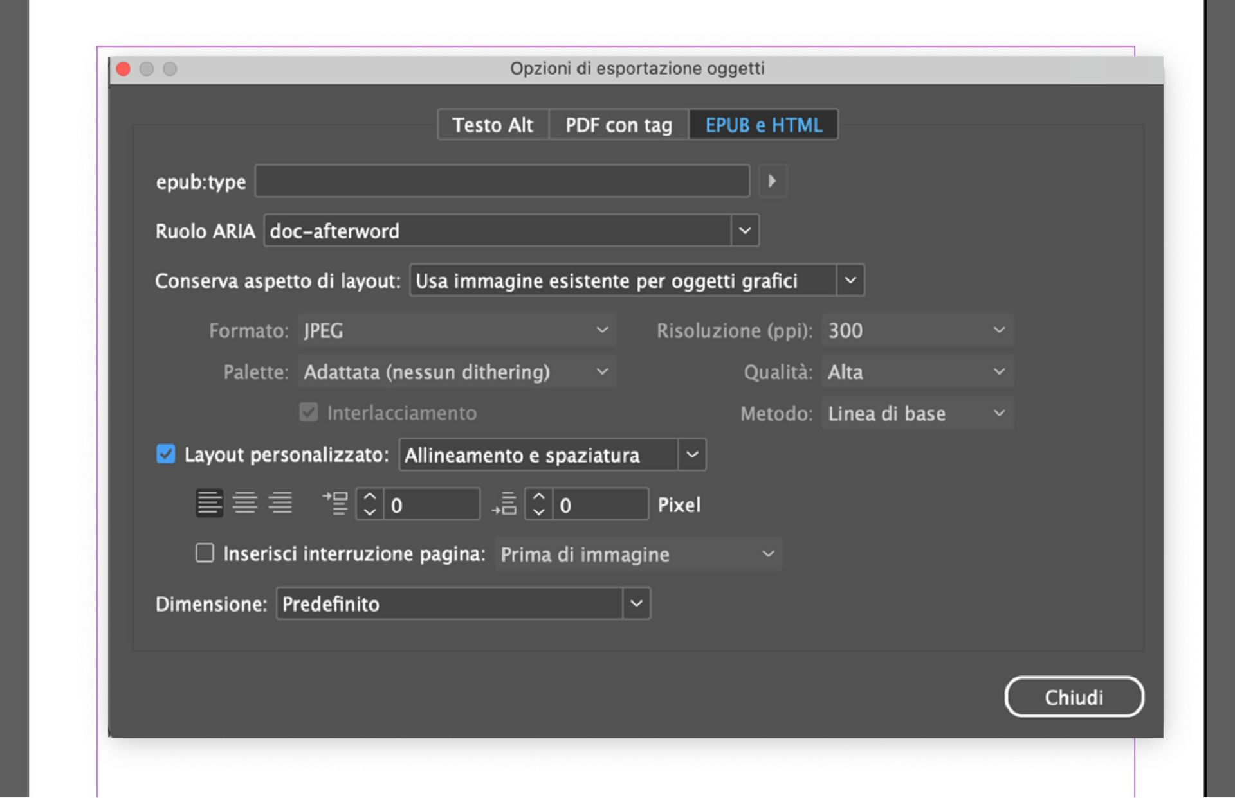Click the space after image icon

(x=506, y=503)
